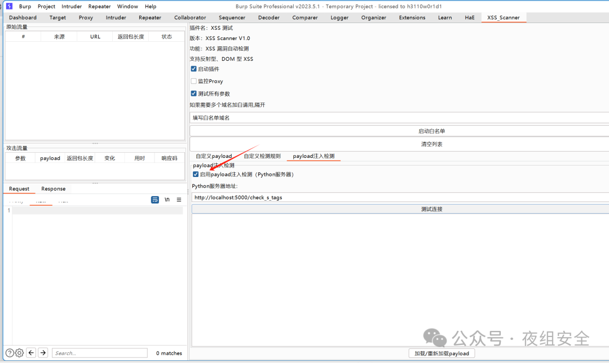Viewport: 609px width, 363px height.
Task: Toggle pretty-print formatting in Request editor
Action: pyautogui.click(x=155, y=200)
